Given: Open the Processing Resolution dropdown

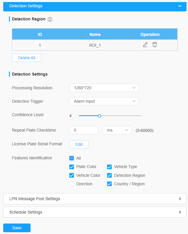Looking at the screenshot, I should 104,88.
